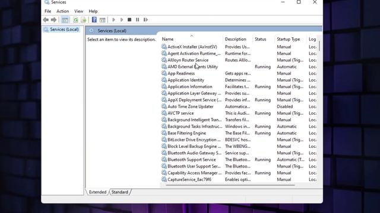380x213 pixels.
Task: Select Bluetooth User Support Service row
Action: point(194,166)
